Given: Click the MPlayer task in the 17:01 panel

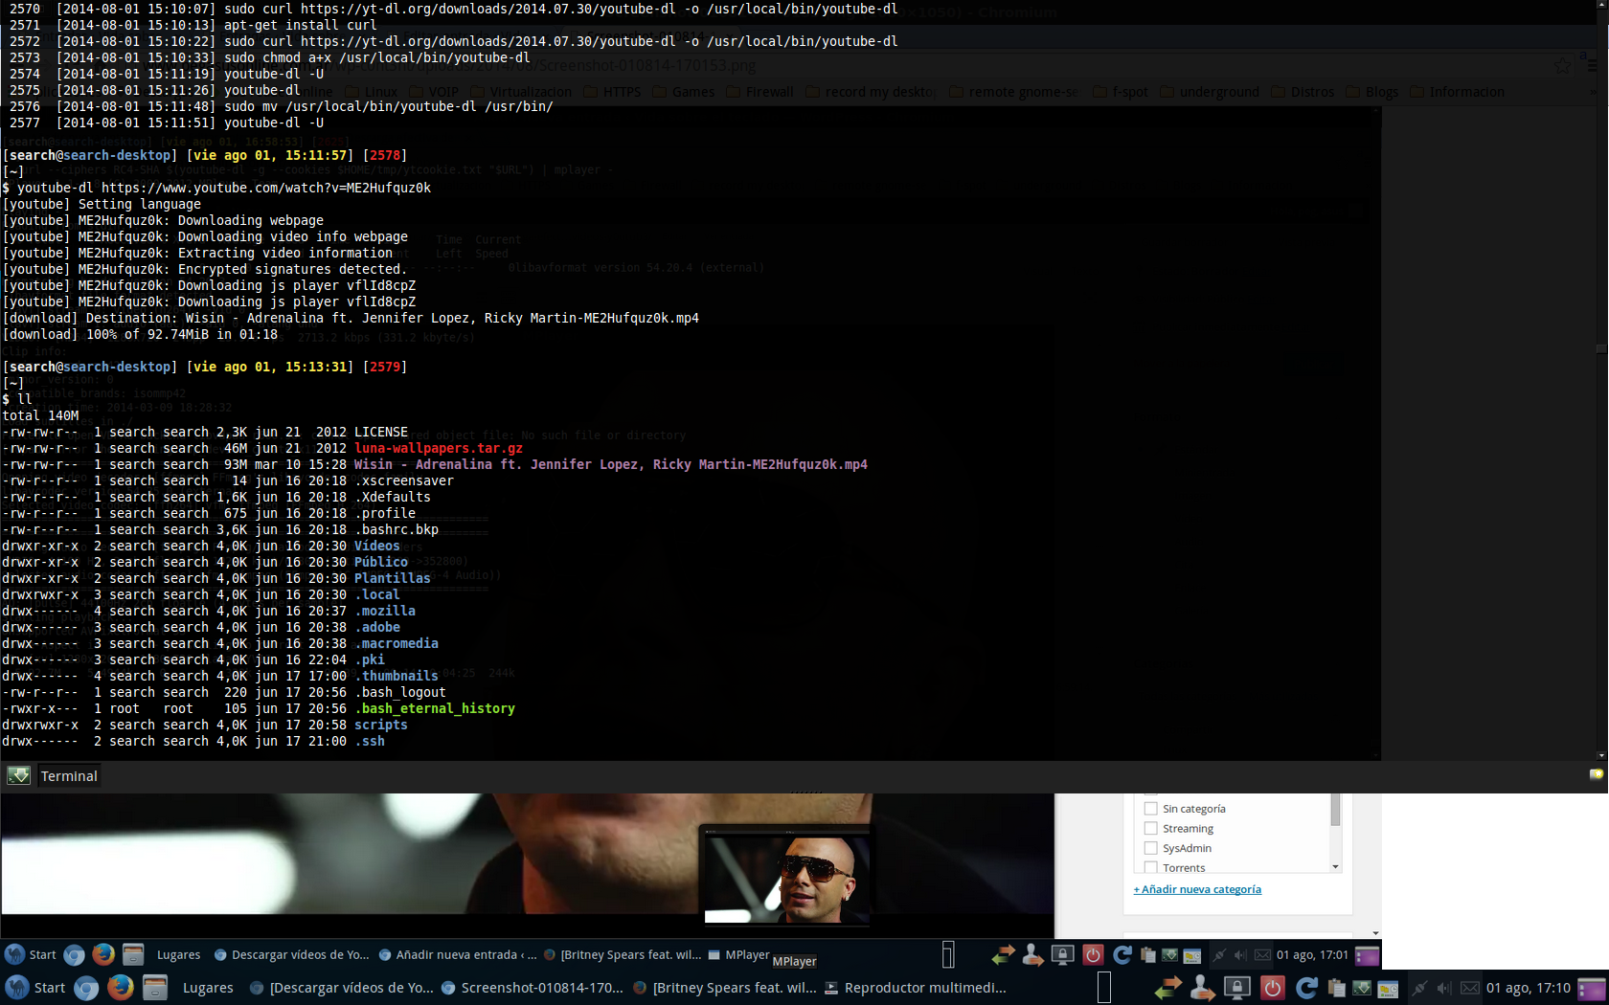Looking at the screenshot, I should 738,954.
